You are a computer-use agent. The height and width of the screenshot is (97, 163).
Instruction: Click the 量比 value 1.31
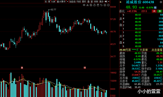coord(160,62)
